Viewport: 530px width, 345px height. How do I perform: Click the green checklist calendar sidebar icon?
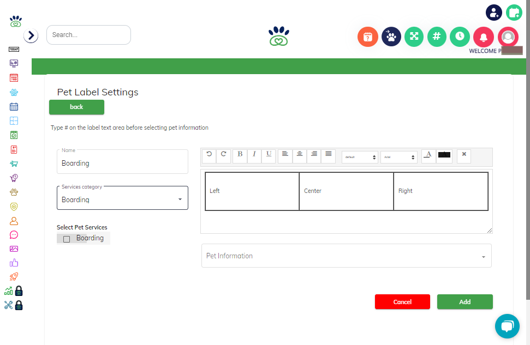pos(14,135)
